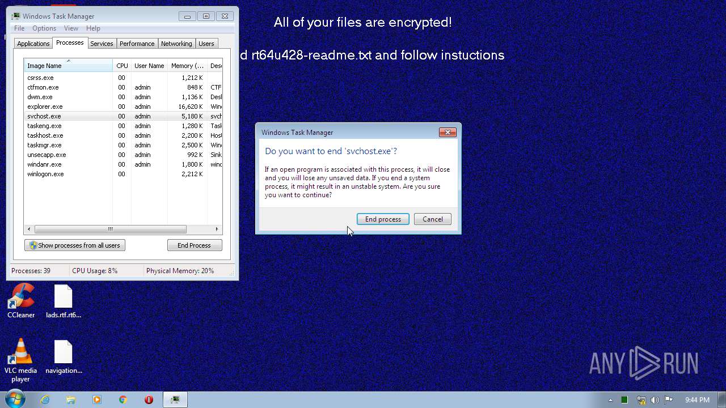Sort processes by User Name column
The width and height of the screenshot is (726, 408).
pyautogui.click(x=149, y=66)
